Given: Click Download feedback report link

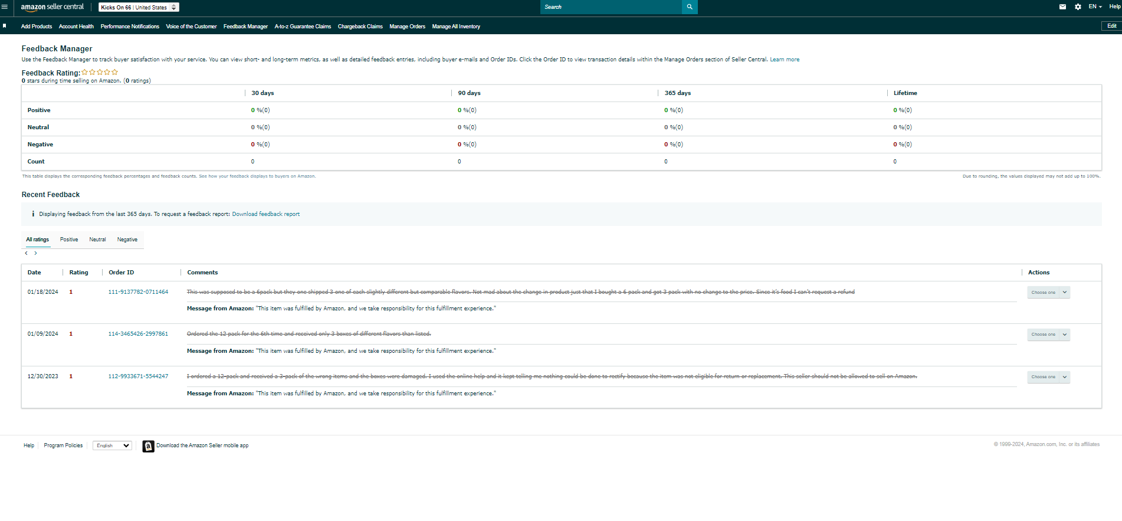Looking at the screenshot, I should click(266, 214).
